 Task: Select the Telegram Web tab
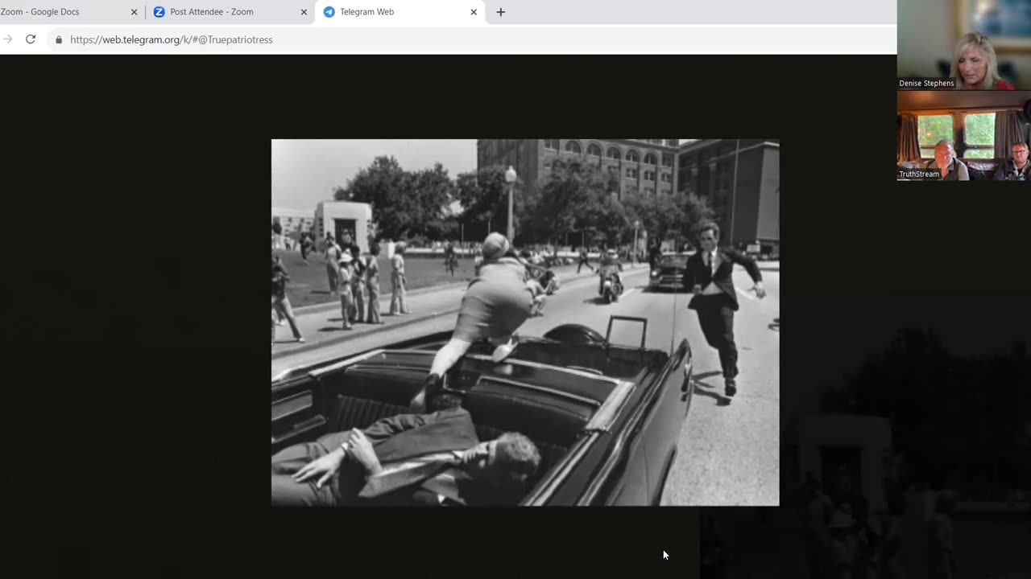(x=400, y=12)
